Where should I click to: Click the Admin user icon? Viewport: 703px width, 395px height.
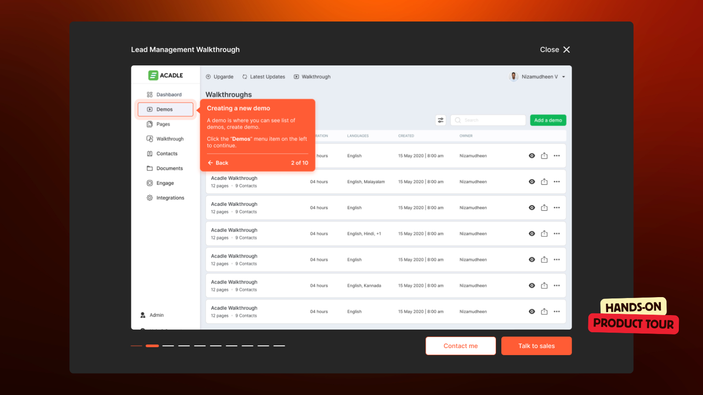pos(143,315)
